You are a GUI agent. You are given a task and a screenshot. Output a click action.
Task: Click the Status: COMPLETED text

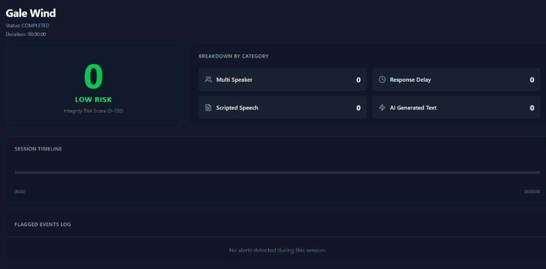[x=28, y=26]
